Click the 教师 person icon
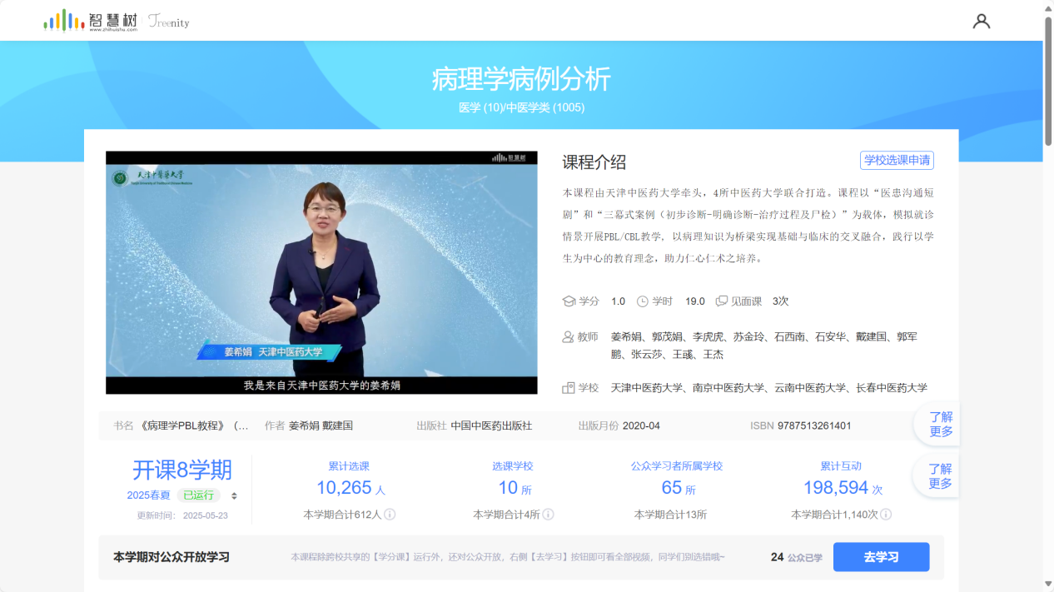The image size is (1054, 592). point(569,337)
